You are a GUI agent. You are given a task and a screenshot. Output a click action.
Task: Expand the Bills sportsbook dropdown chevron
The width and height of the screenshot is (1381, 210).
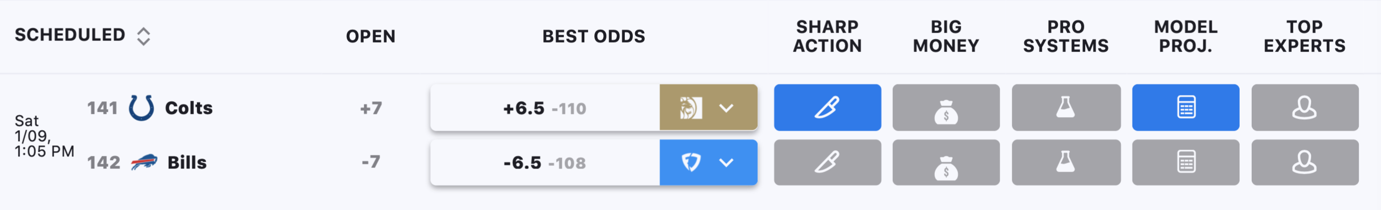pyautogui.click(x=726, y=162)
